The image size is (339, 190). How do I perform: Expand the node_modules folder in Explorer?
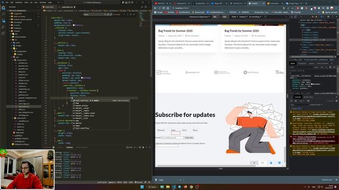[20, 37]
